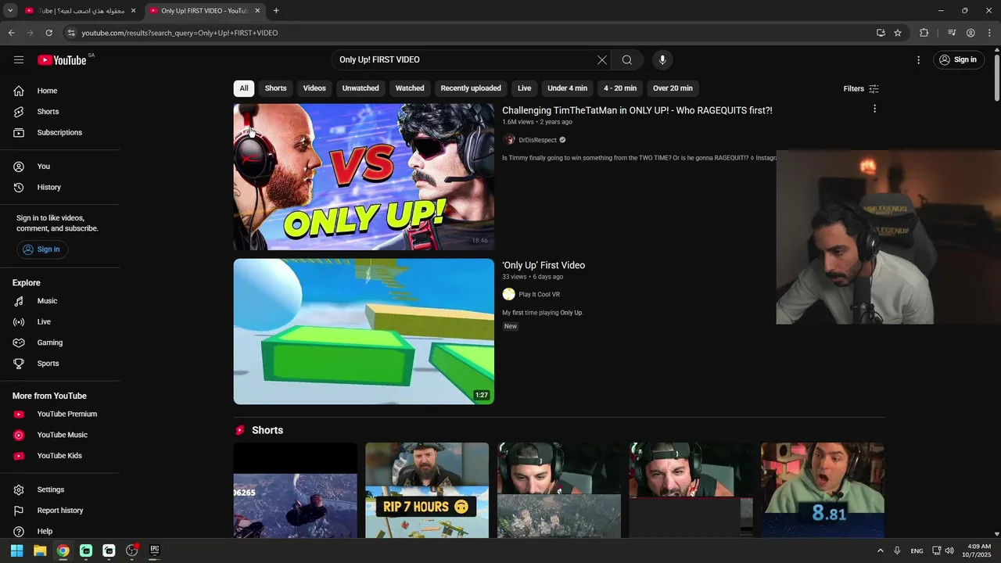Open Chrome's three-dot menu
This screenshot has height=563, width=1001.
989,33
